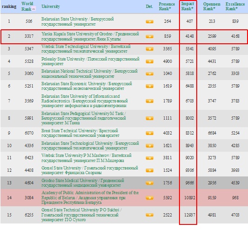Open details icon for Belarusian National Technical University
This screenshot has height=230, width=248.
tap(150, 74)
